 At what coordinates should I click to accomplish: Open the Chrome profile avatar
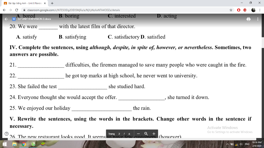tap(253, 10)
